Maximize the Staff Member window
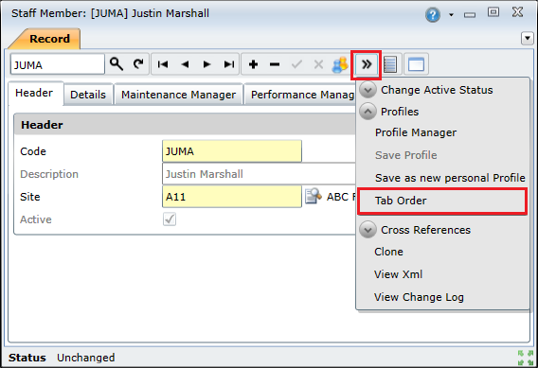538x368 pixels. pos(493,12)
